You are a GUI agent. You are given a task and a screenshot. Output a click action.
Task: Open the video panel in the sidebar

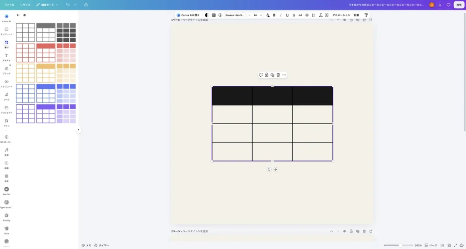6,165
